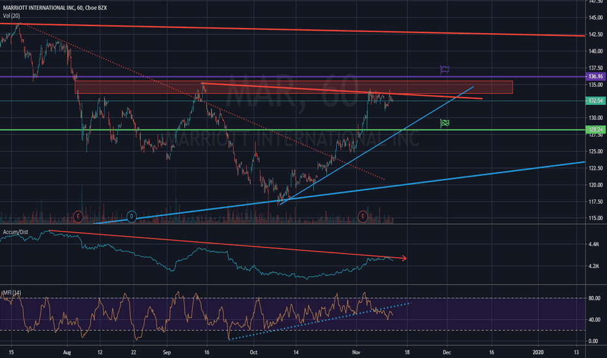
Task: Click the 128.24 green price label
Action: pos(595,130)
